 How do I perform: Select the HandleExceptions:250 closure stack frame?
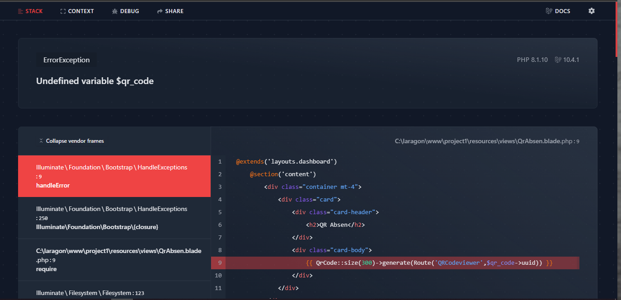(x=114, y=218)
